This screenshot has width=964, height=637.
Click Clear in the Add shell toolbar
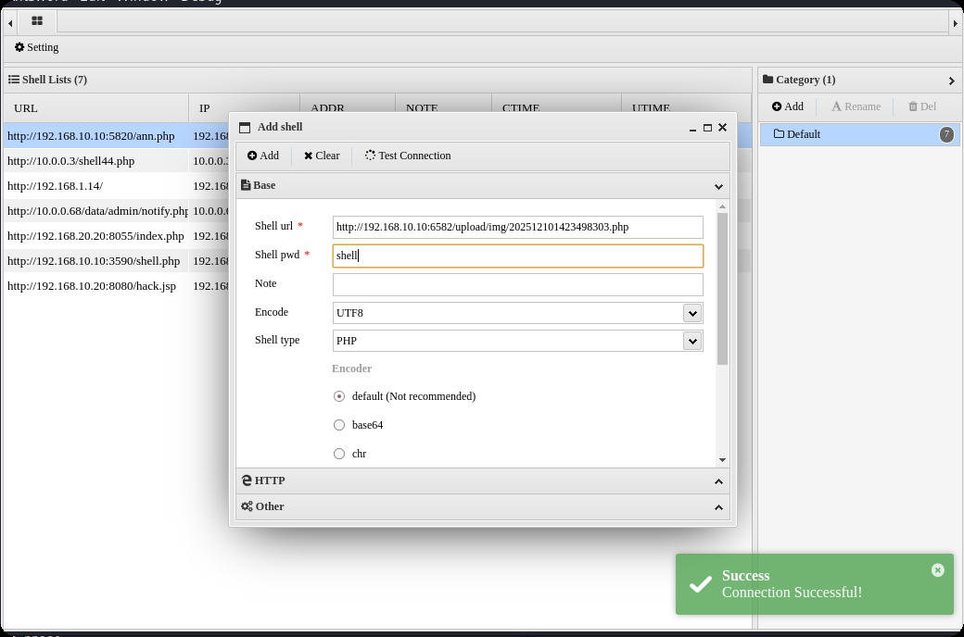pos(322,156)
